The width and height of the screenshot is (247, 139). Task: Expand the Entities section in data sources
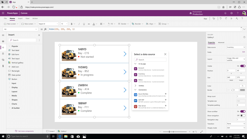tap(135, 86)
